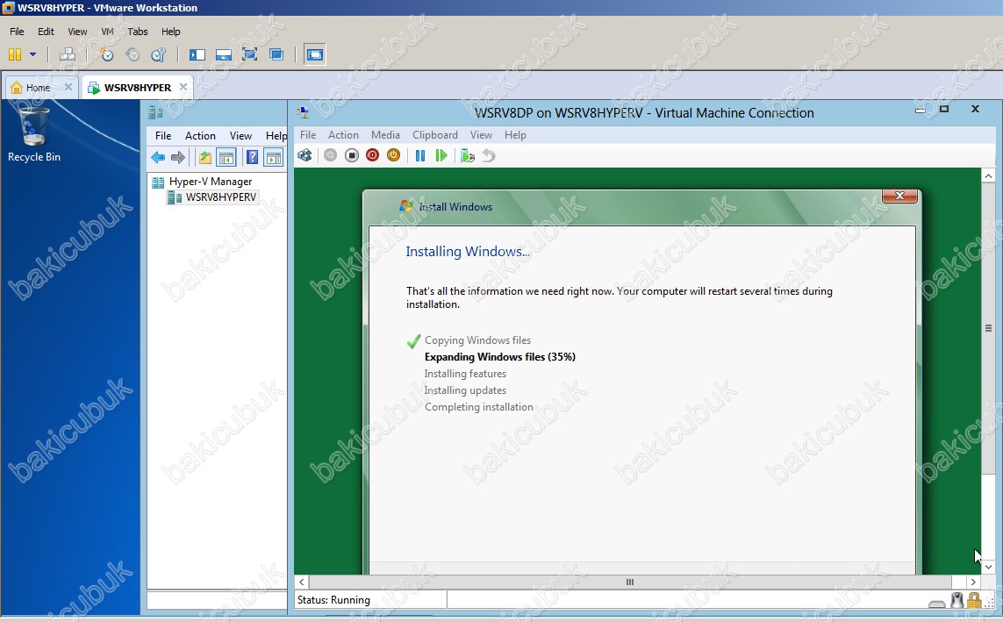Take a snapshot of this VM
Screen dimensions: 1003x622
[x=106, y=55]
